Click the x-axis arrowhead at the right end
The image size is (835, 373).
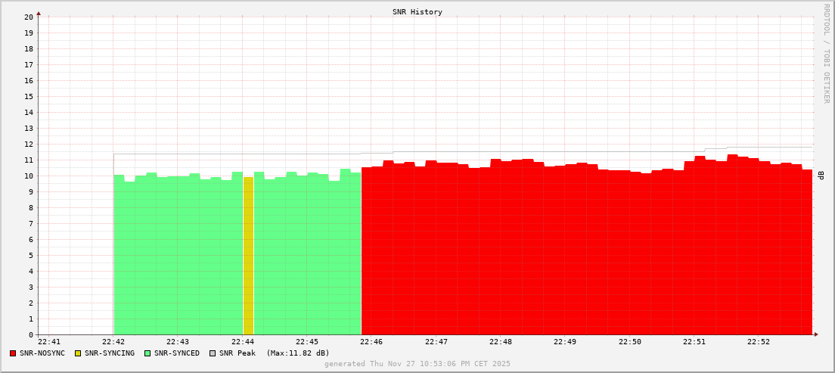[x=816, y=334]
